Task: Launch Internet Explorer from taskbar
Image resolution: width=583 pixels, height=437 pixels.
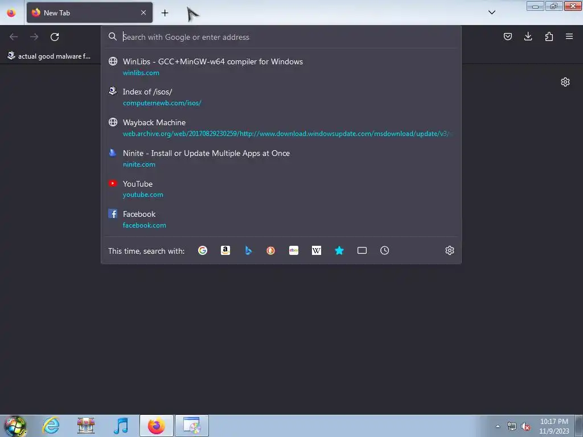Action: coord(51,426)
